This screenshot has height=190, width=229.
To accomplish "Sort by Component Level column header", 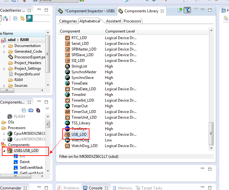I will click(x=120, y=31).
